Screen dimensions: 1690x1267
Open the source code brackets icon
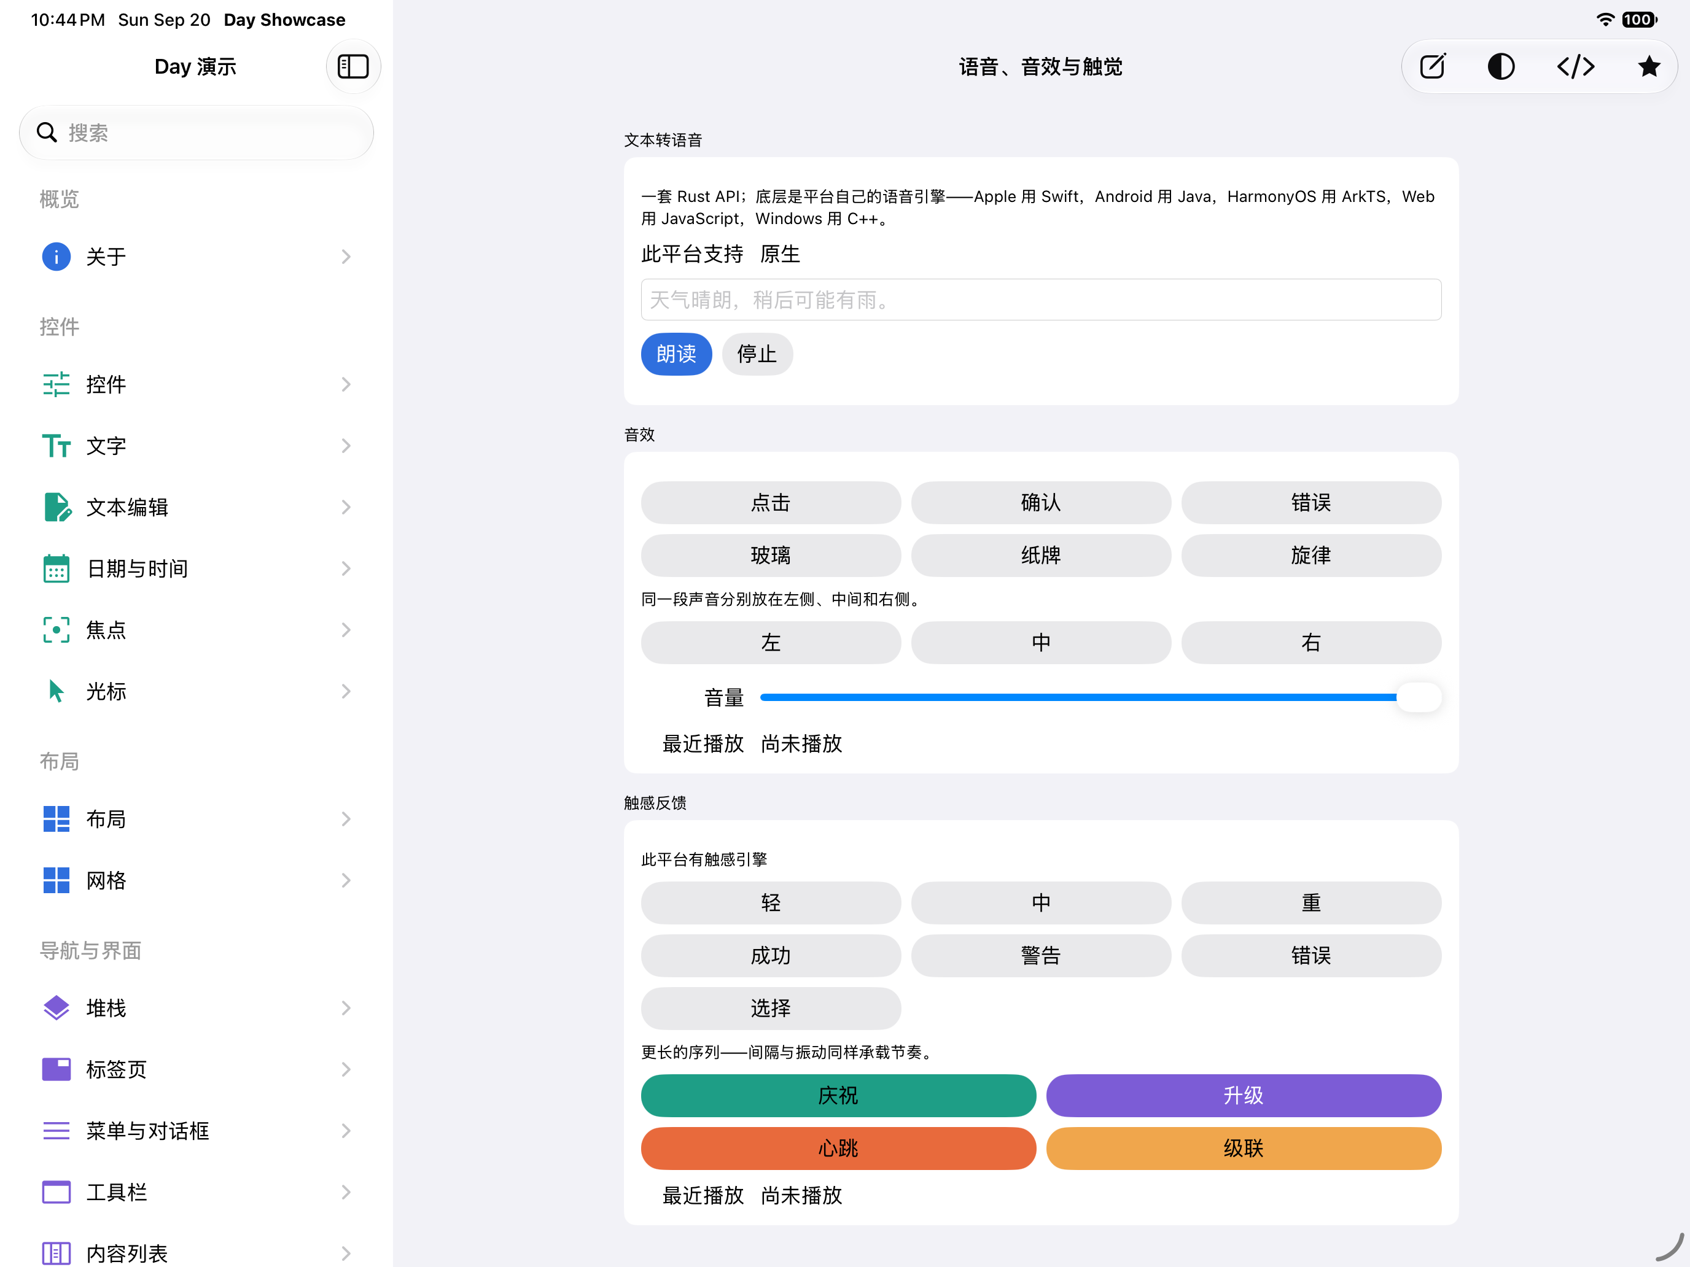(1575, 66)
